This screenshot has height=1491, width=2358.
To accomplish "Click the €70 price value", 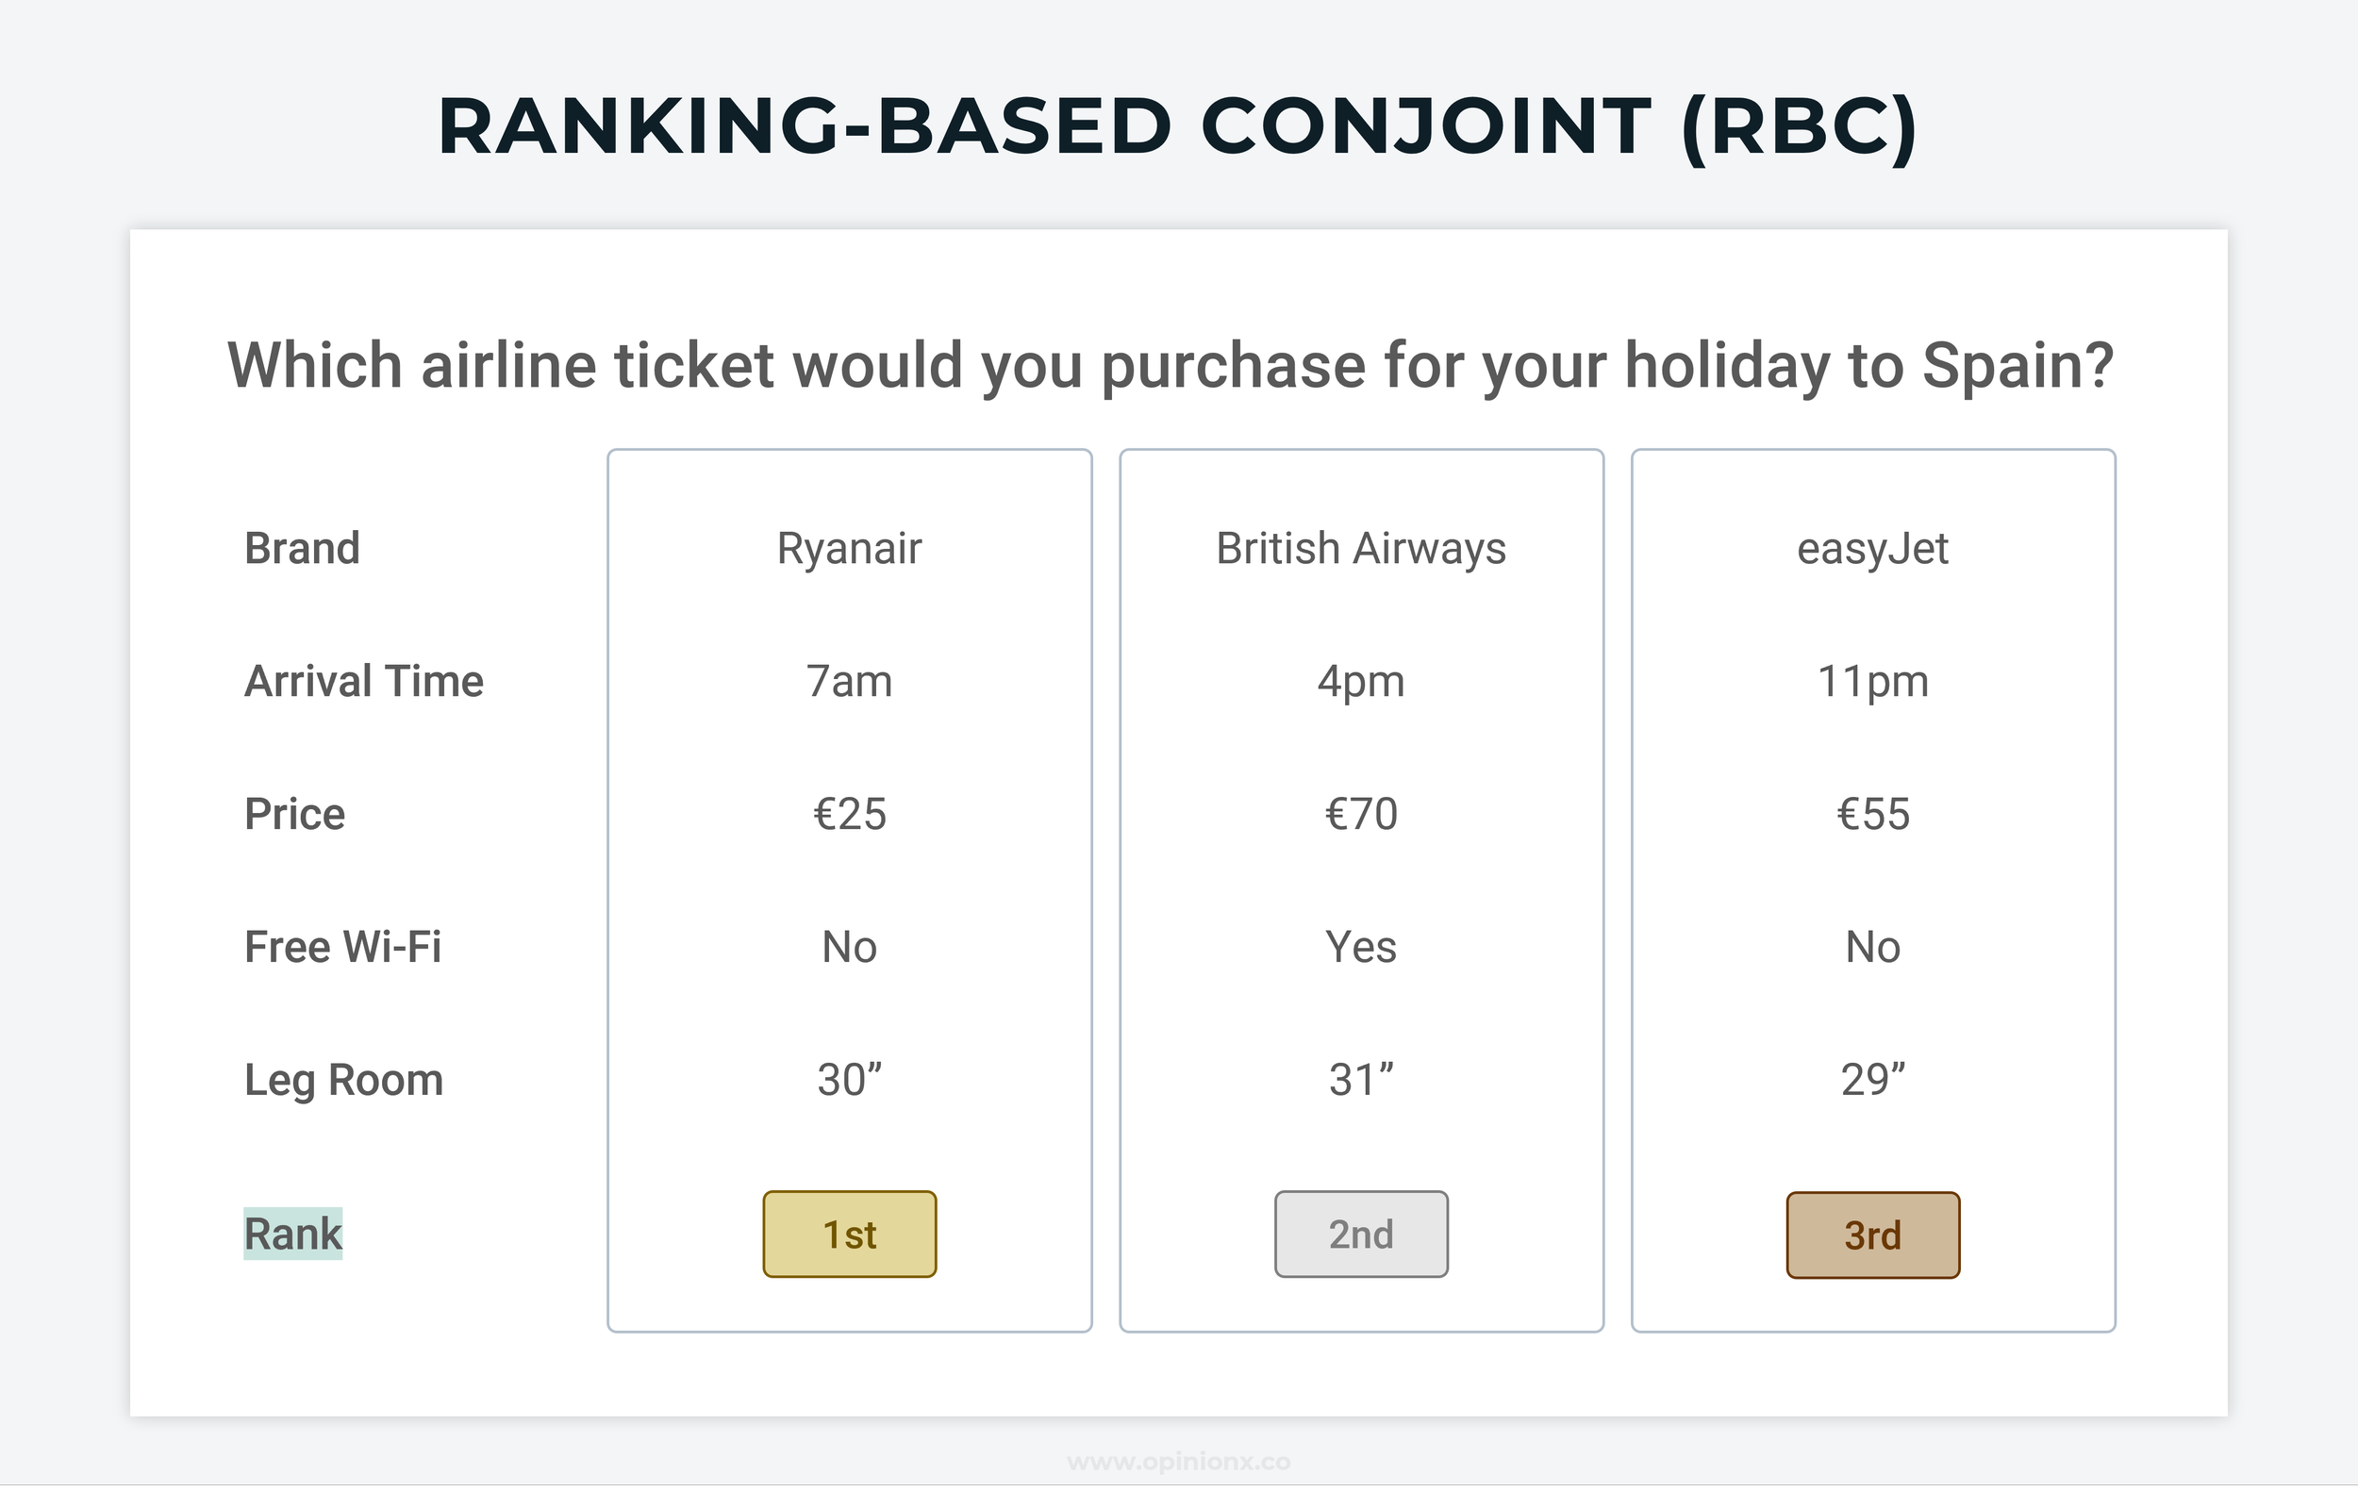I will click(1361, 814).
